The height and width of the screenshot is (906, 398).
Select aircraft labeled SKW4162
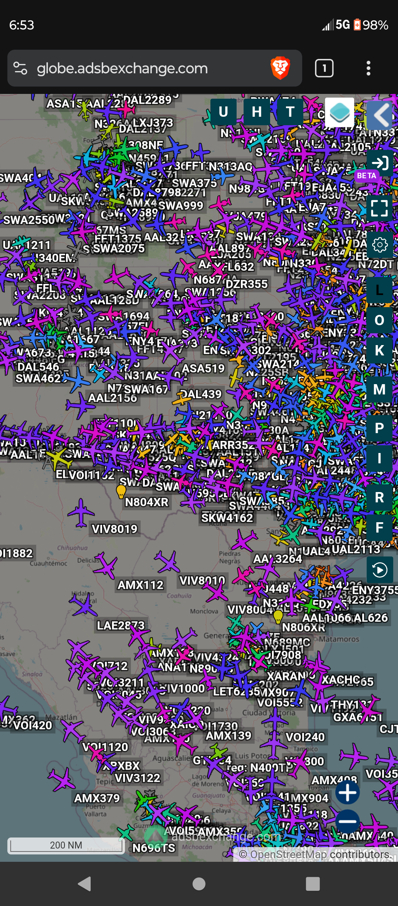[x=227, y=518]
